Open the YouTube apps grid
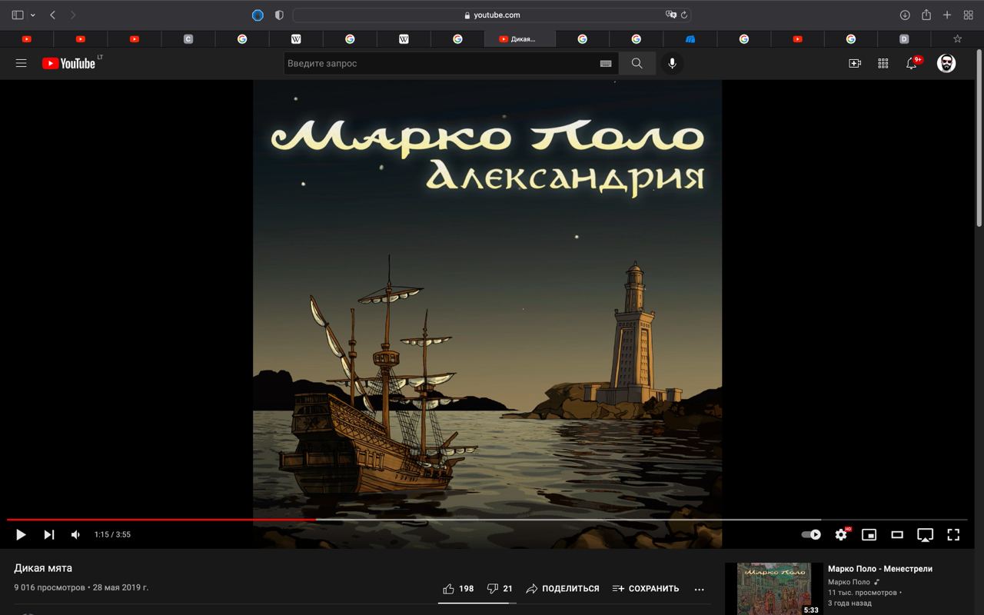 [883, 63]
